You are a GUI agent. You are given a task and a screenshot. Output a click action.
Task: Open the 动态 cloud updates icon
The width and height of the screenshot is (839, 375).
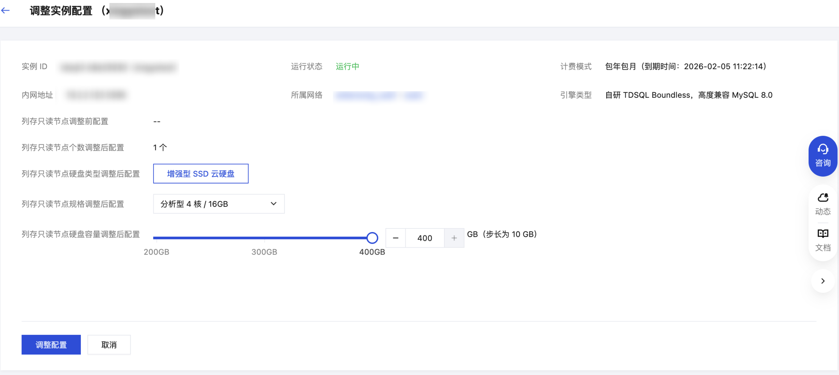tap(823, 204)
